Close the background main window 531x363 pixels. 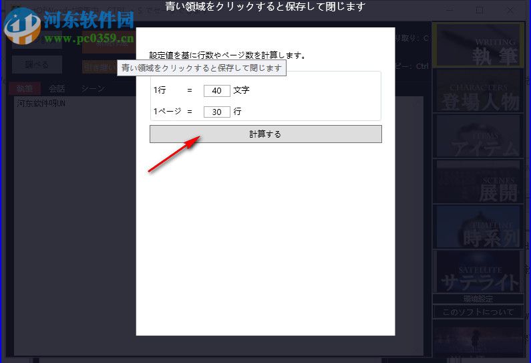click(x=510, y=10)
